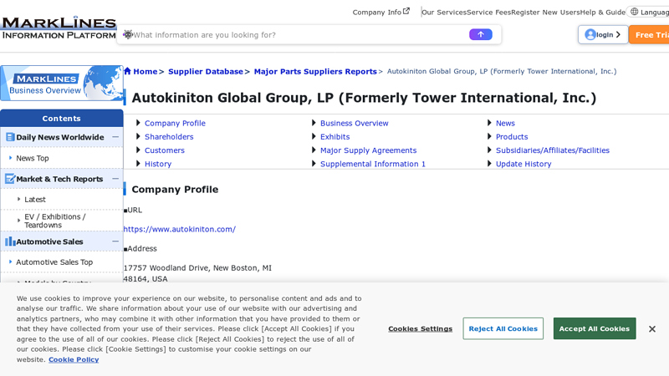Click the arrow beside Company Profile link
The image size is (669, 376).
coord(138,123)
